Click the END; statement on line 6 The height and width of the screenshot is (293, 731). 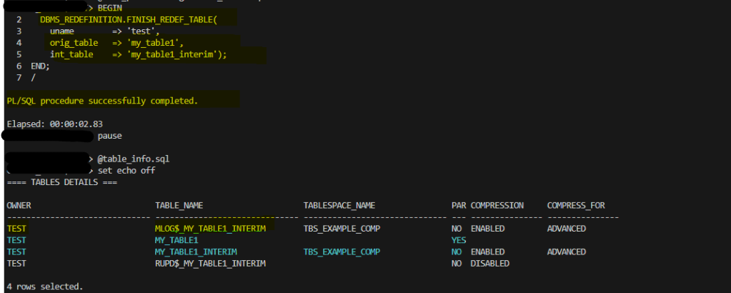[x=40, y=66]
